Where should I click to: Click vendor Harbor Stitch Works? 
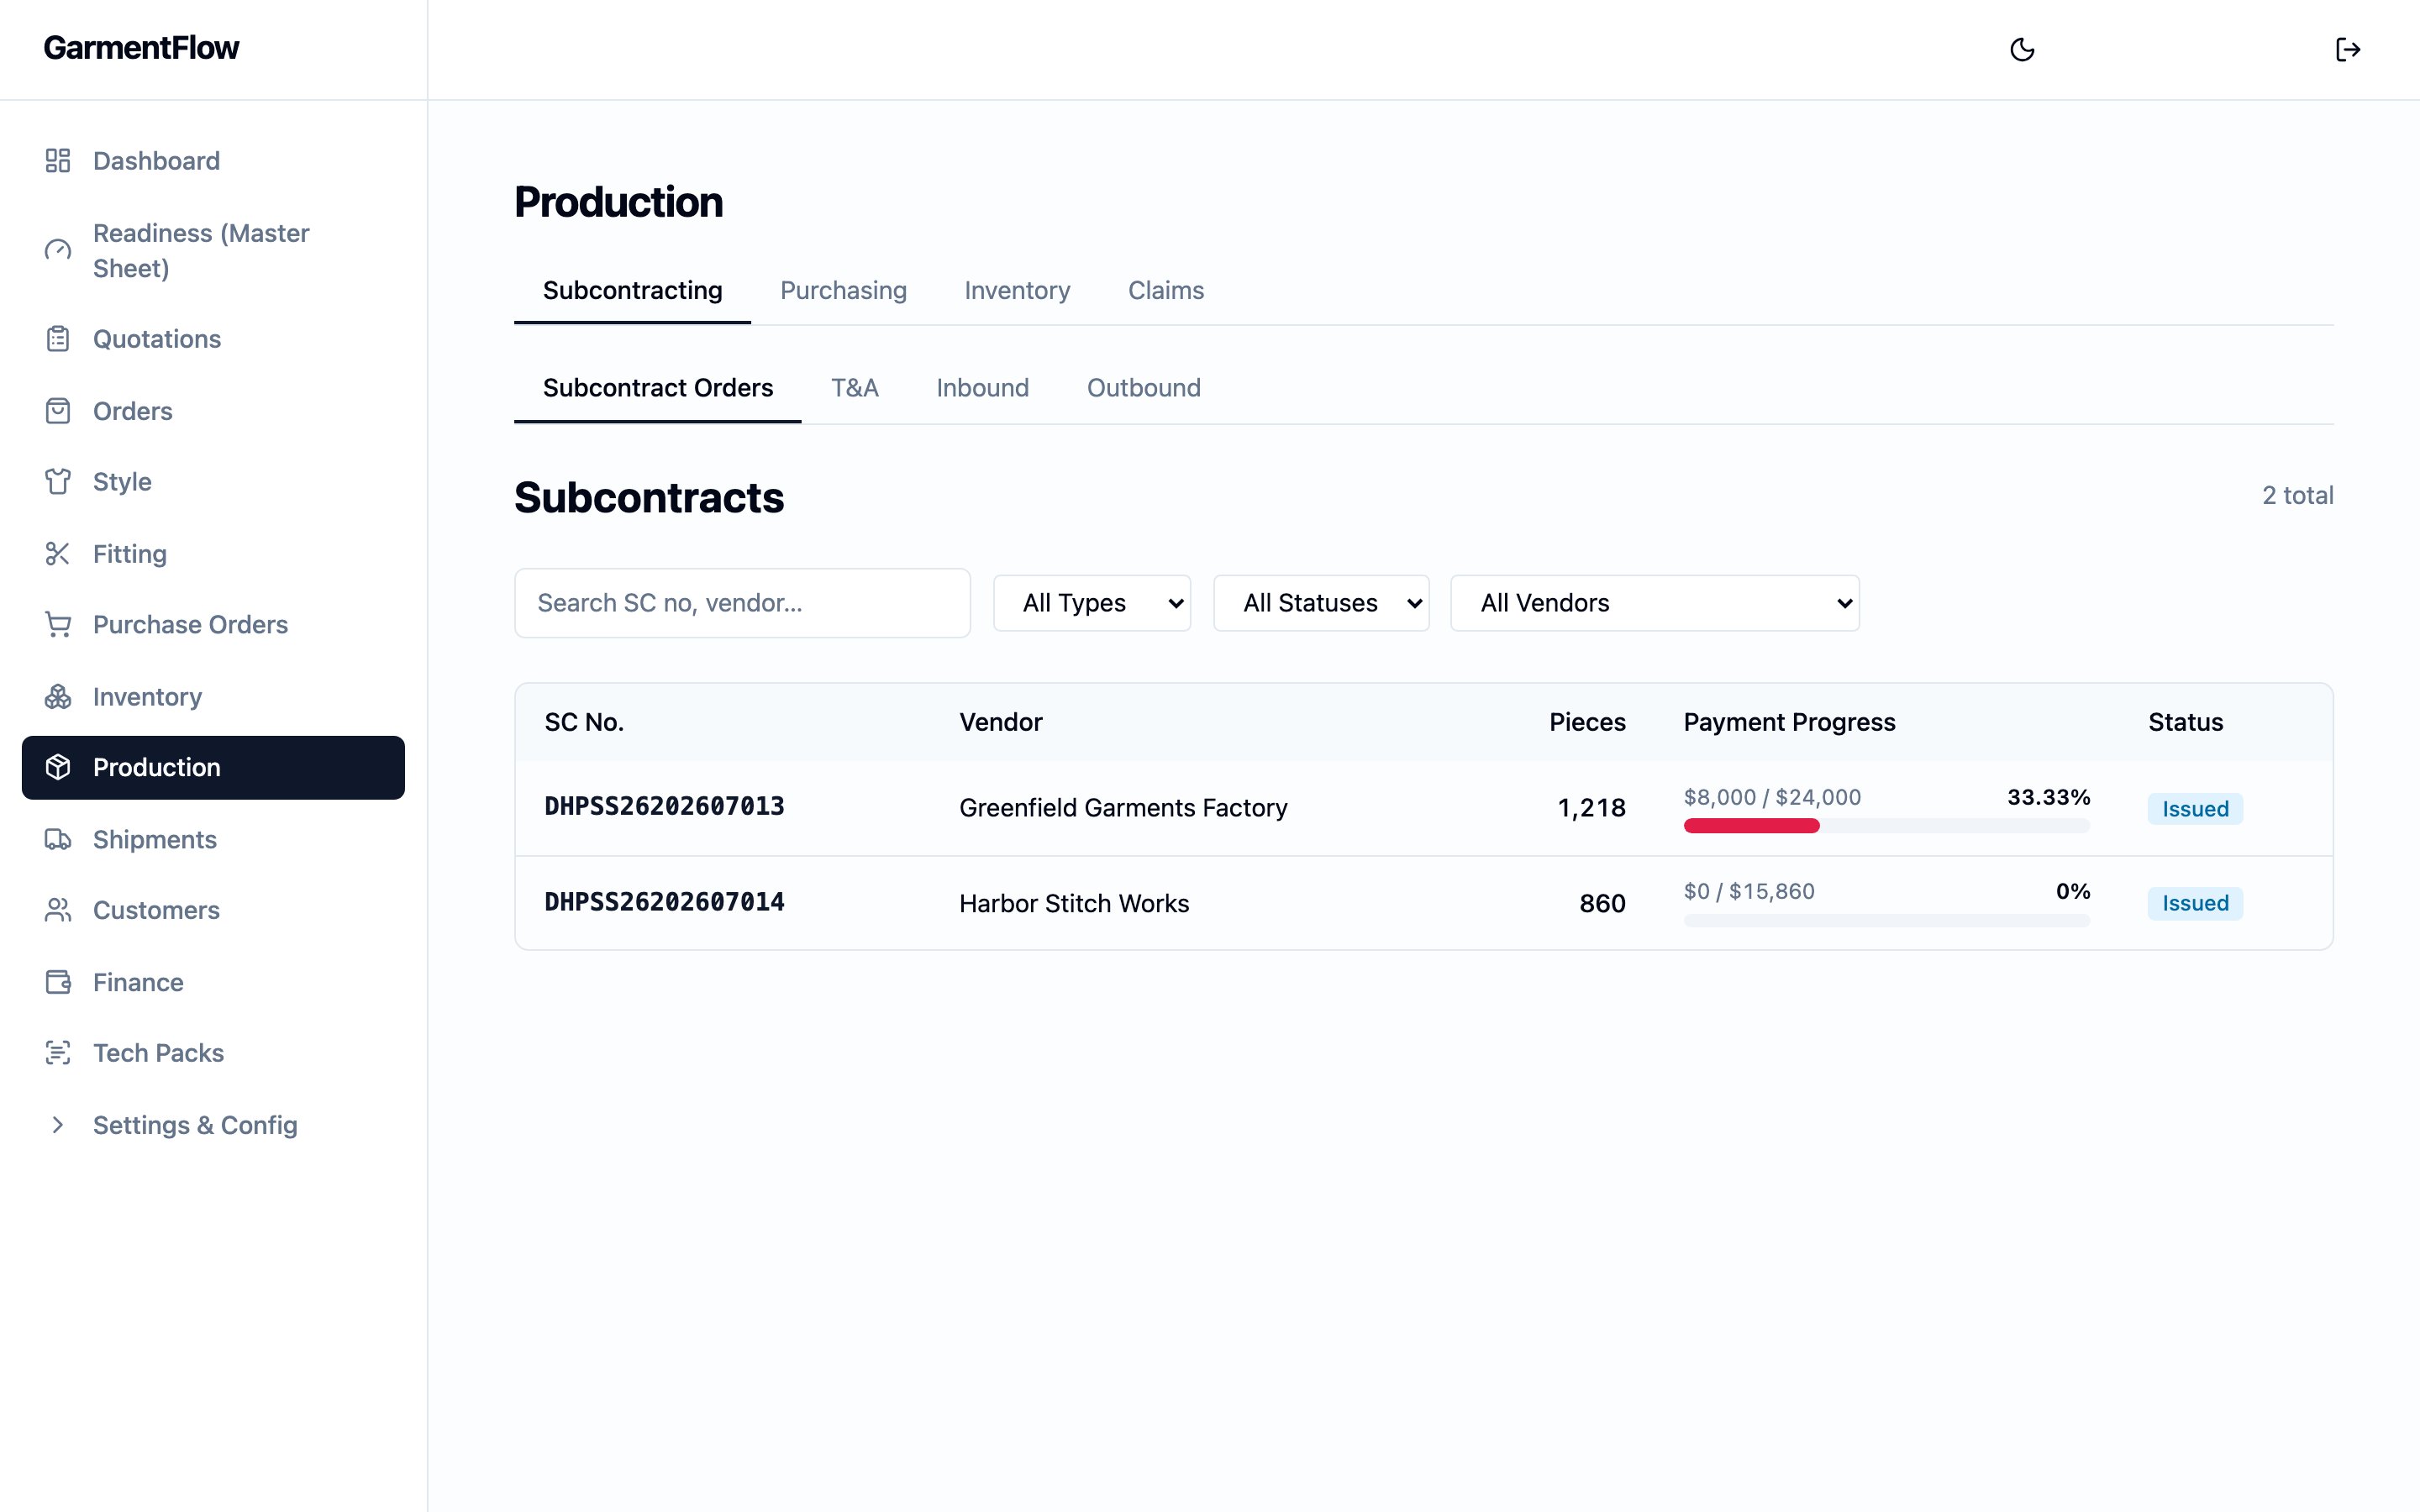pos(1074,904)
